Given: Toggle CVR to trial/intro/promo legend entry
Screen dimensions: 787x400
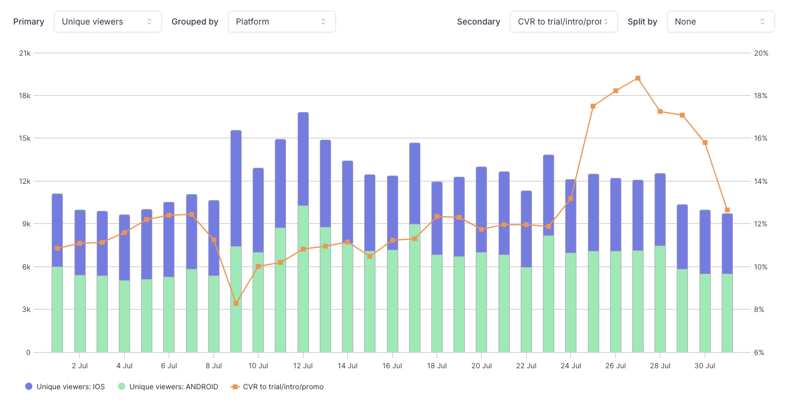Looking at the screenshot, I should (277, 387).
